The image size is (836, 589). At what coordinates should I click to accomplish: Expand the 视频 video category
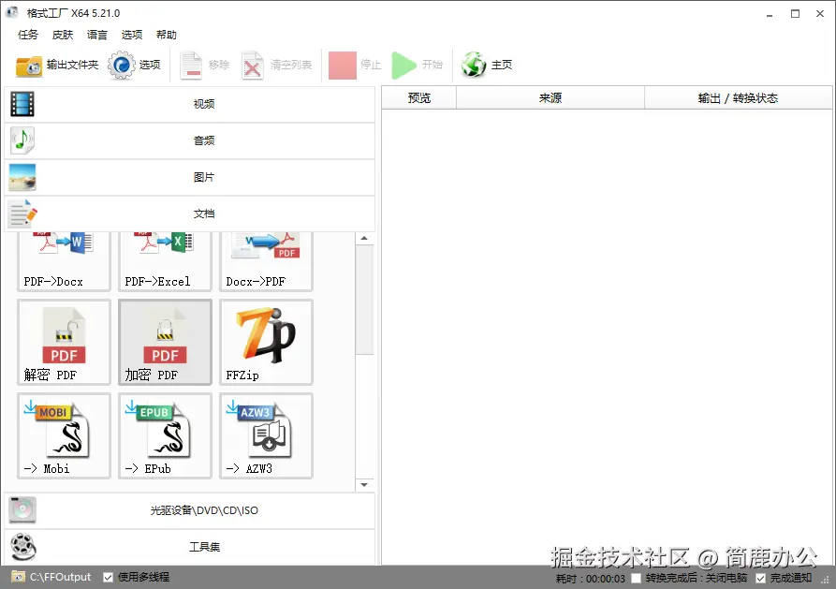coord(190,104)
